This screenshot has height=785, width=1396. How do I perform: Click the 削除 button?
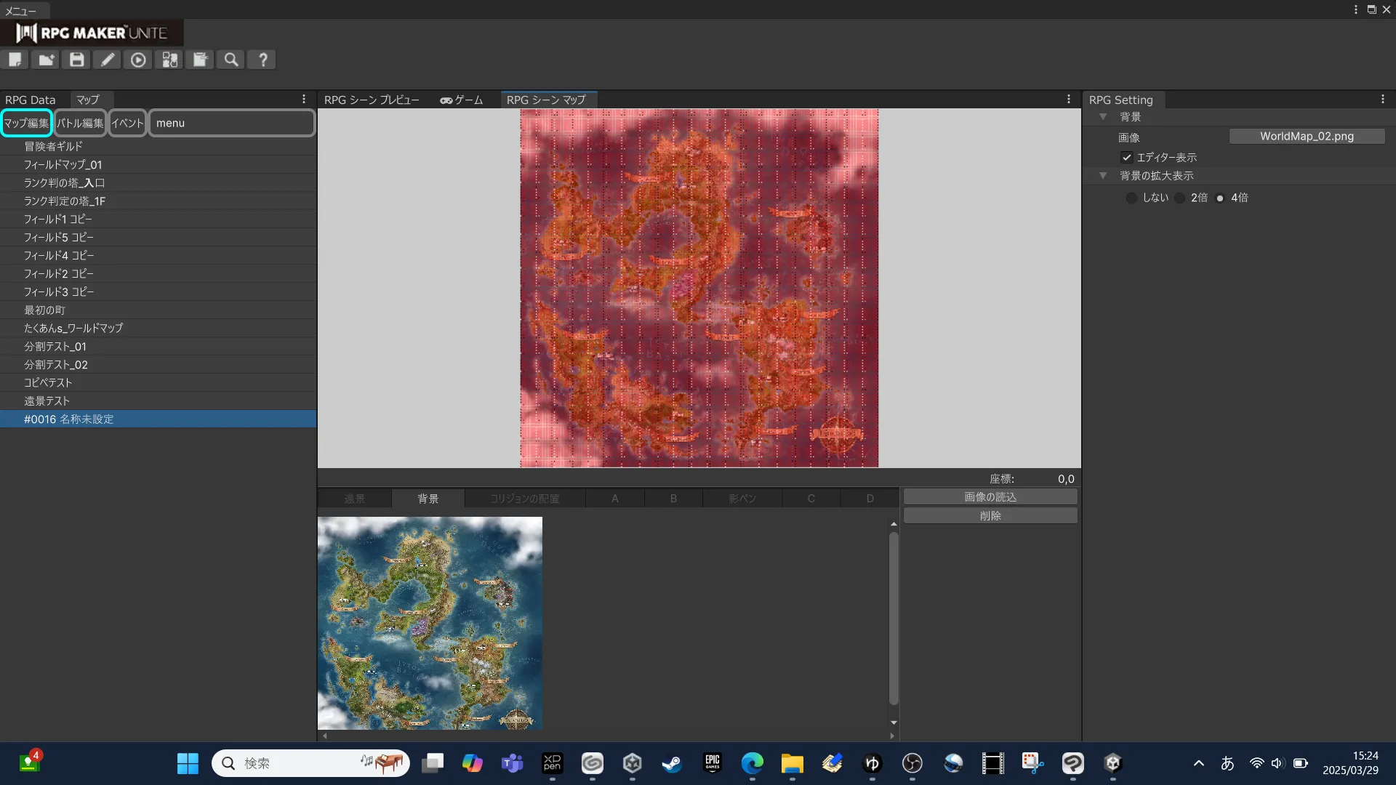(x=990, y=516)
